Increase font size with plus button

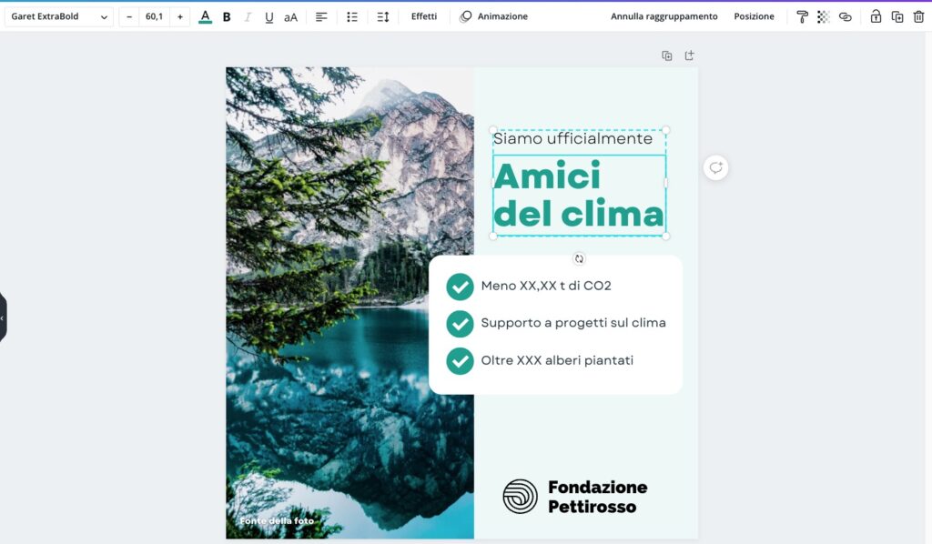coord(180,16)
